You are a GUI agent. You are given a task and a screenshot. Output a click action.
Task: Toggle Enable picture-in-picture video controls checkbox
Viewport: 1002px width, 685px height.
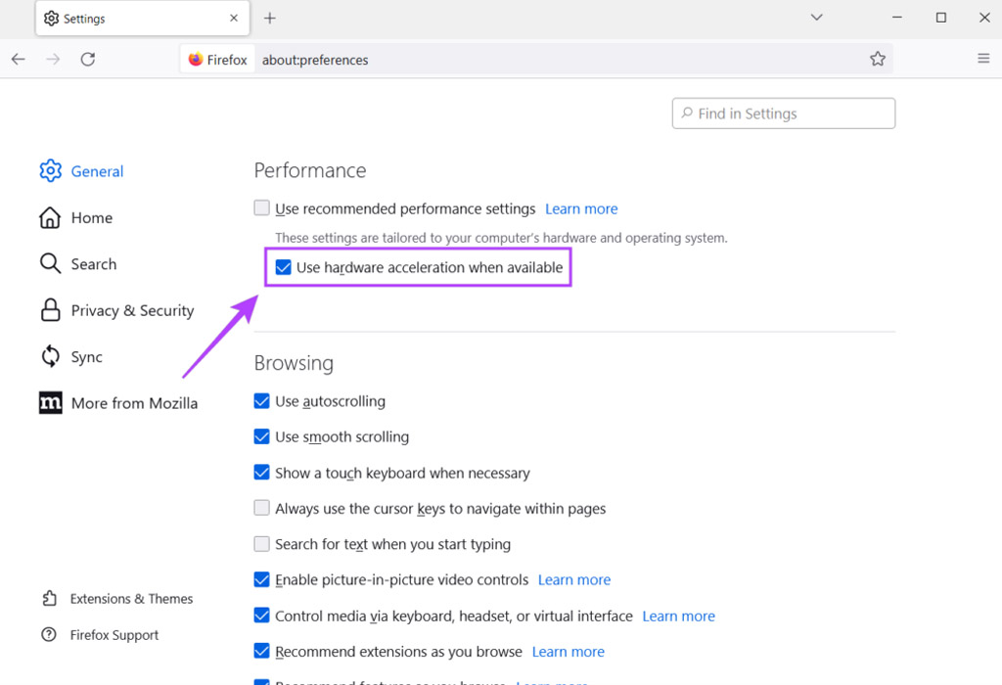(x=261, y=579)
